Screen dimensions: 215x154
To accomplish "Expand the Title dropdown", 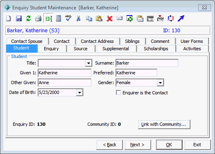I will tap(88, 63).
